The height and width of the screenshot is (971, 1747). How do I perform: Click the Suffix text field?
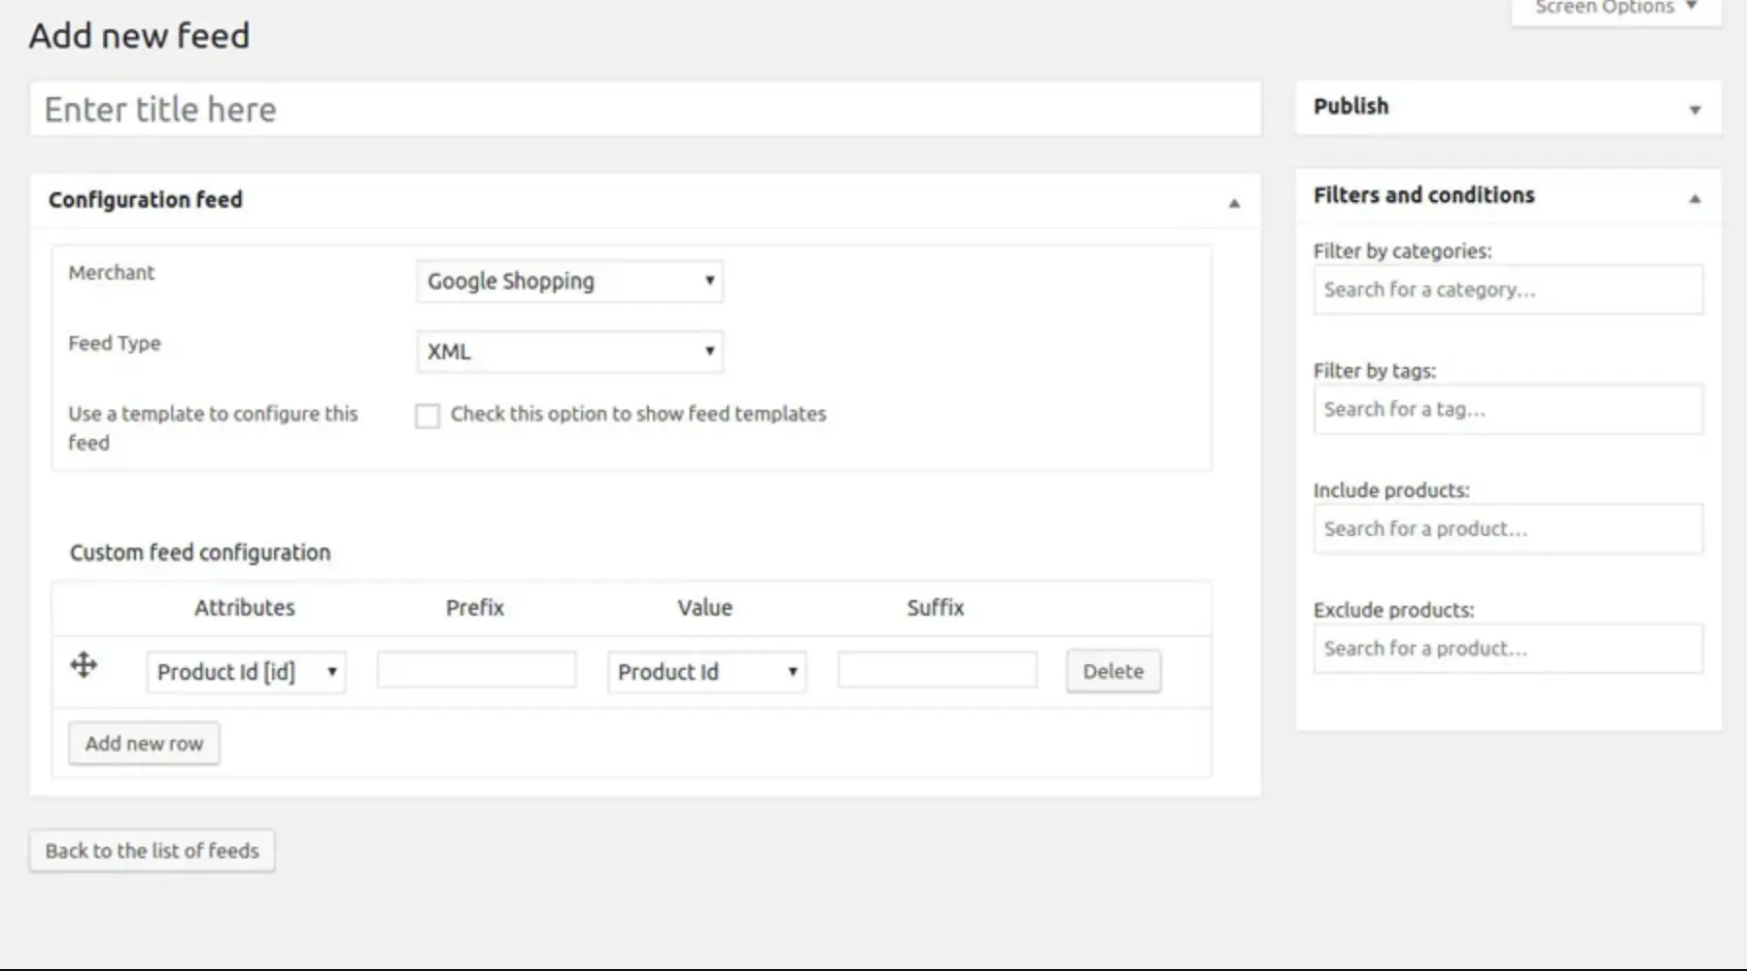coord(937,671)
